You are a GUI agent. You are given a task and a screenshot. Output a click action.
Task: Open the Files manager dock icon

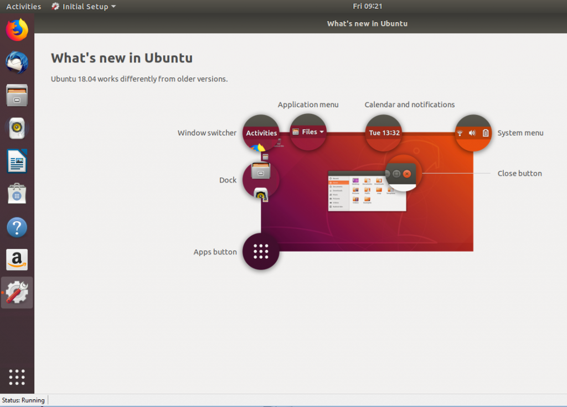pyautogui.click(x=17, y=96)
